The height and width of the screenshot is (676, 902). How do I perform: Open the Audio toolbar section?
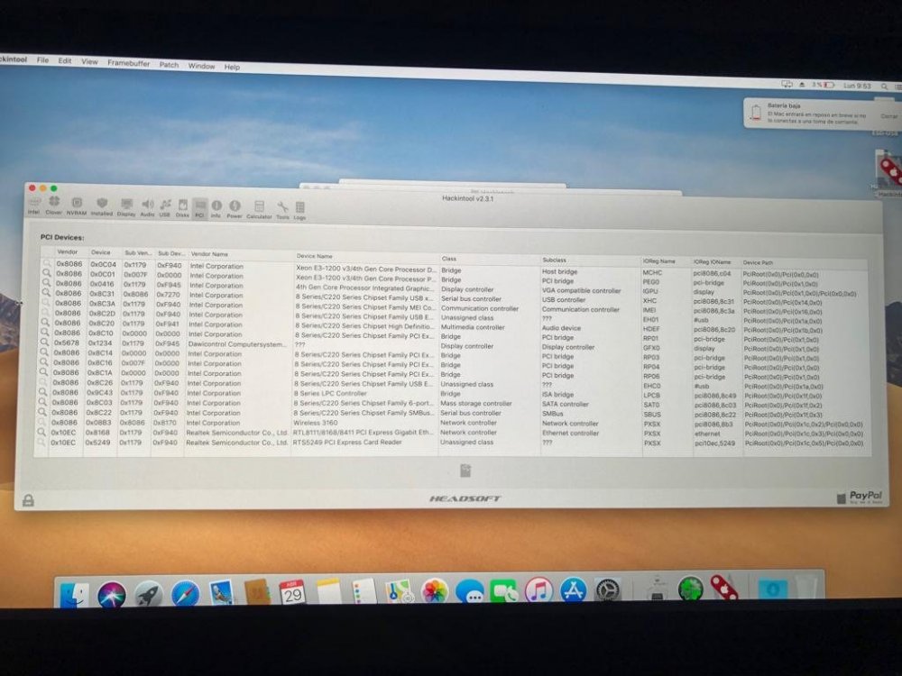[147, 207]
